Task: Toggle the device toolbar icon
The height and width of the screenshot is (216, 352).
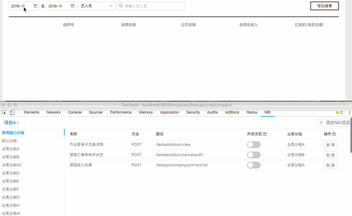Action: pyautogui.click(x=12, y=112)
